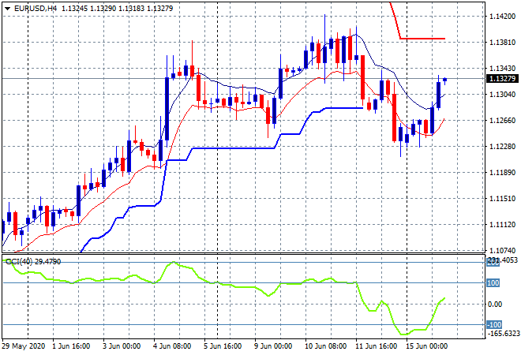Viewport: 521px width, 355px height.
Task: Click the last candle at the right edge
Action: click(x=445, y=80)
